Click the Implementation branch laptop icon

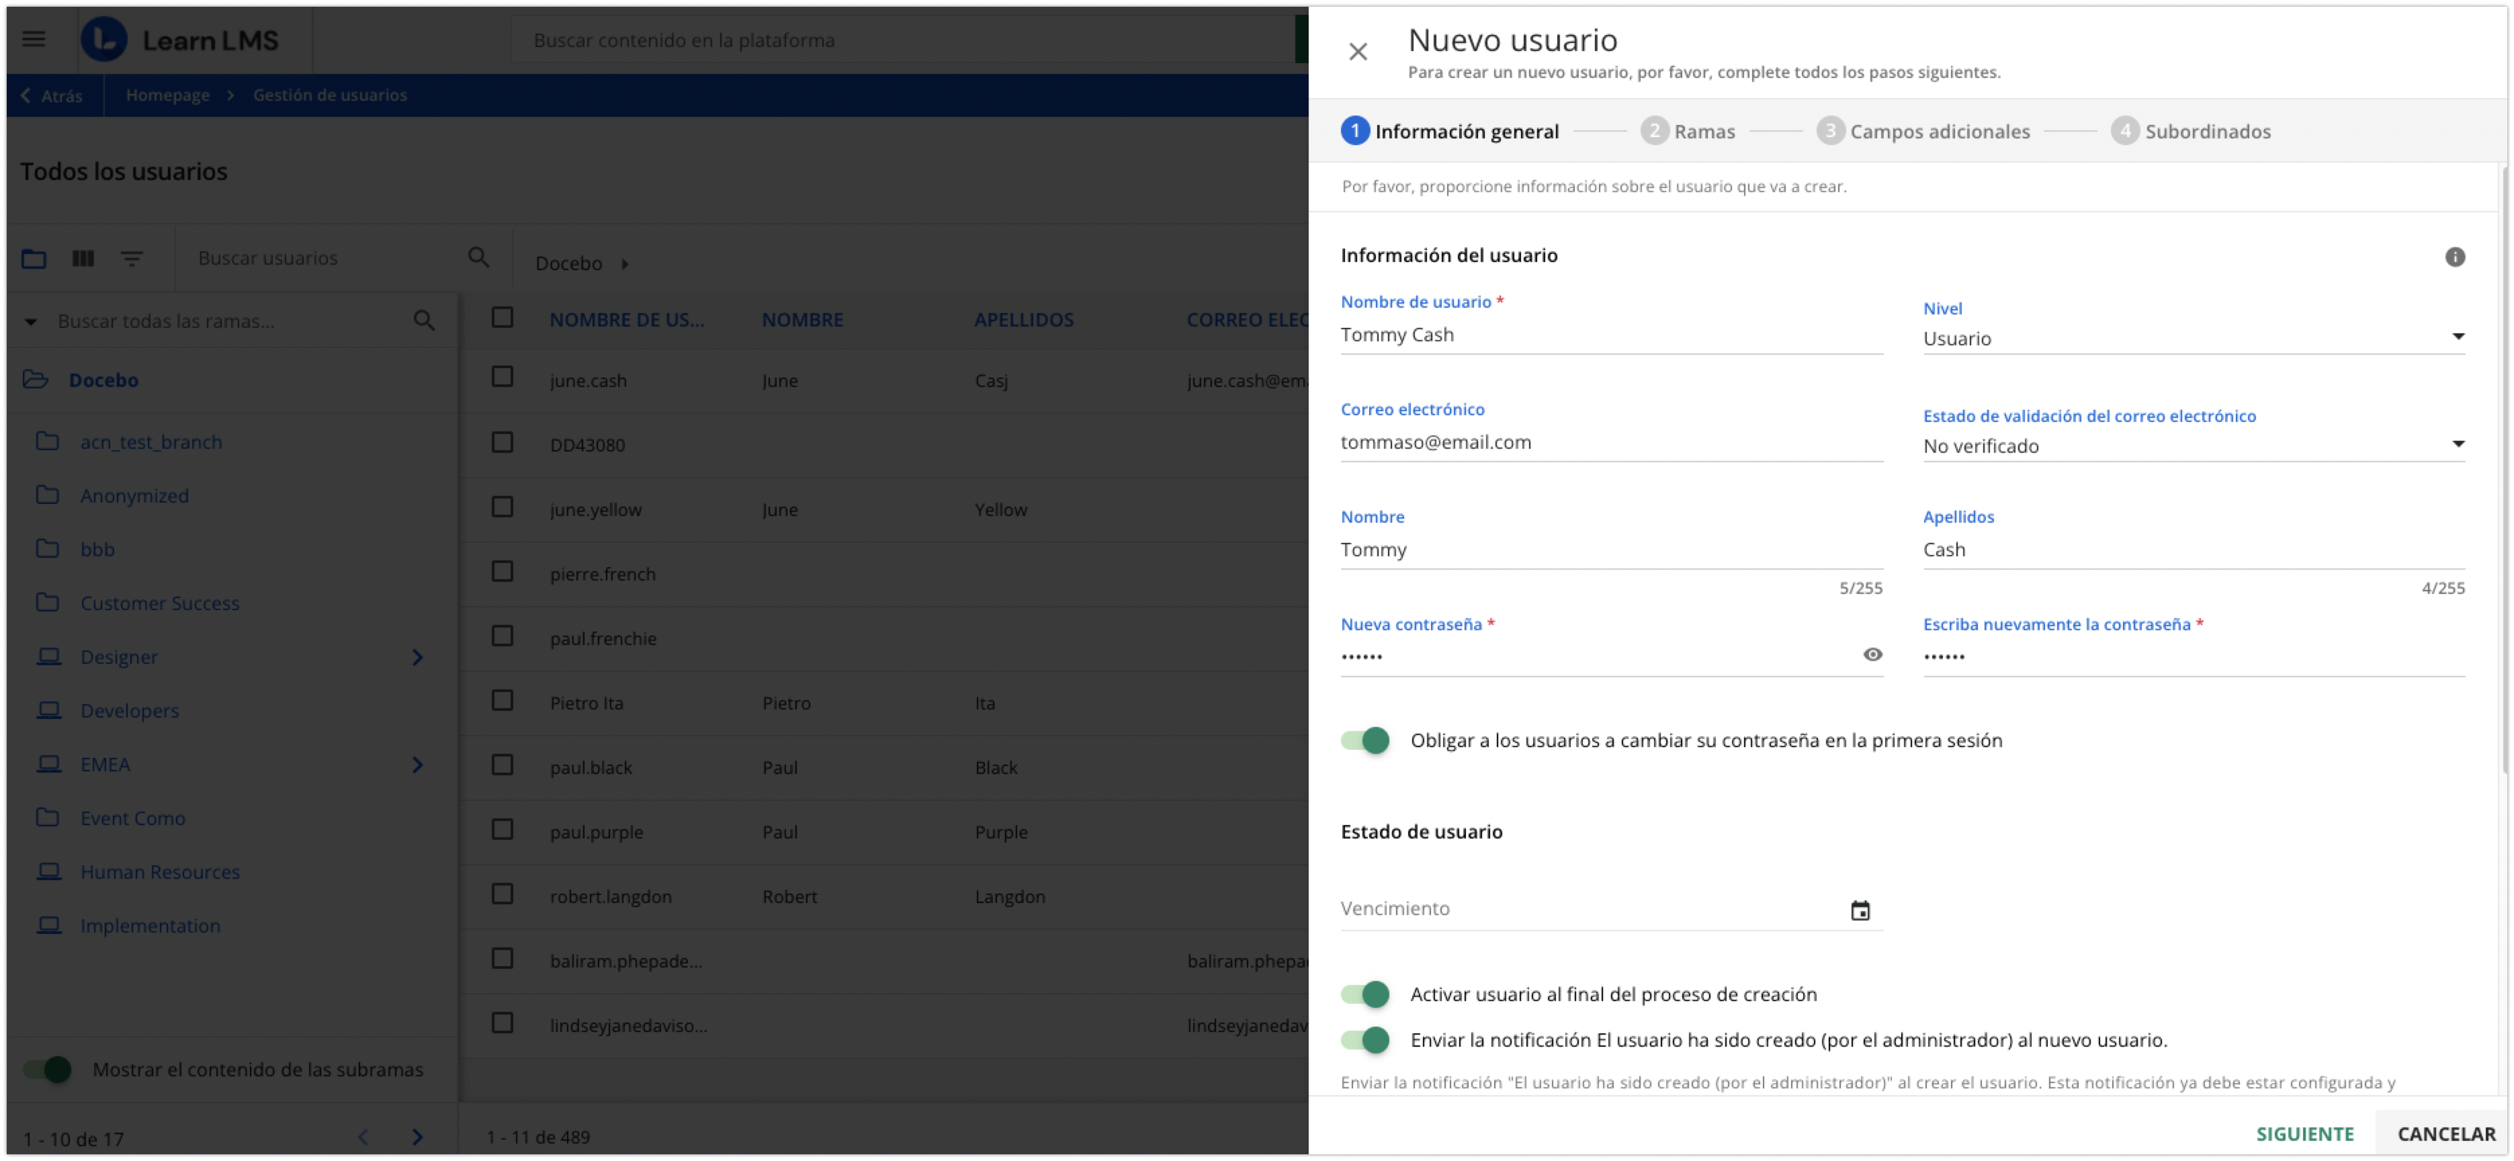click(x=49, y=925)
